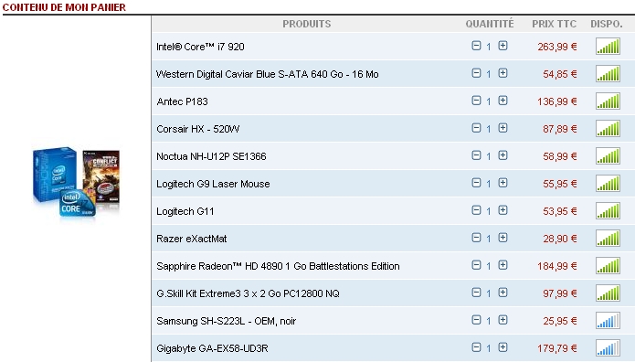Screen dimensions: 635x362
Task: Increase quantity of Western Digital Caviar Blue
Action: point(503,73)
